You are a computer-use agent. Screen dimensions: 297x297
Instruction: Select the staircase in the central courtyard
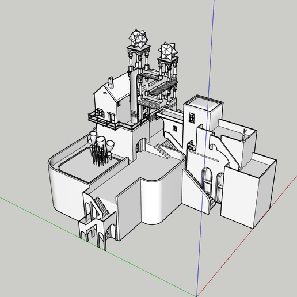point(162,151)
